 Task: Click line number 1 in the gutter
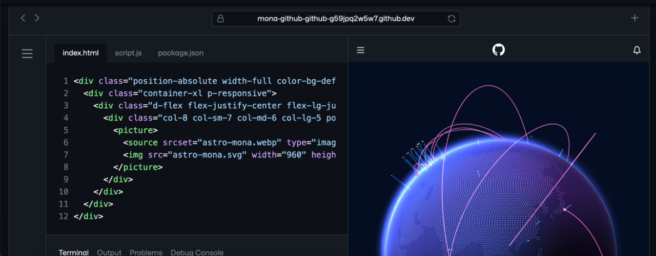tap(66, 81)
